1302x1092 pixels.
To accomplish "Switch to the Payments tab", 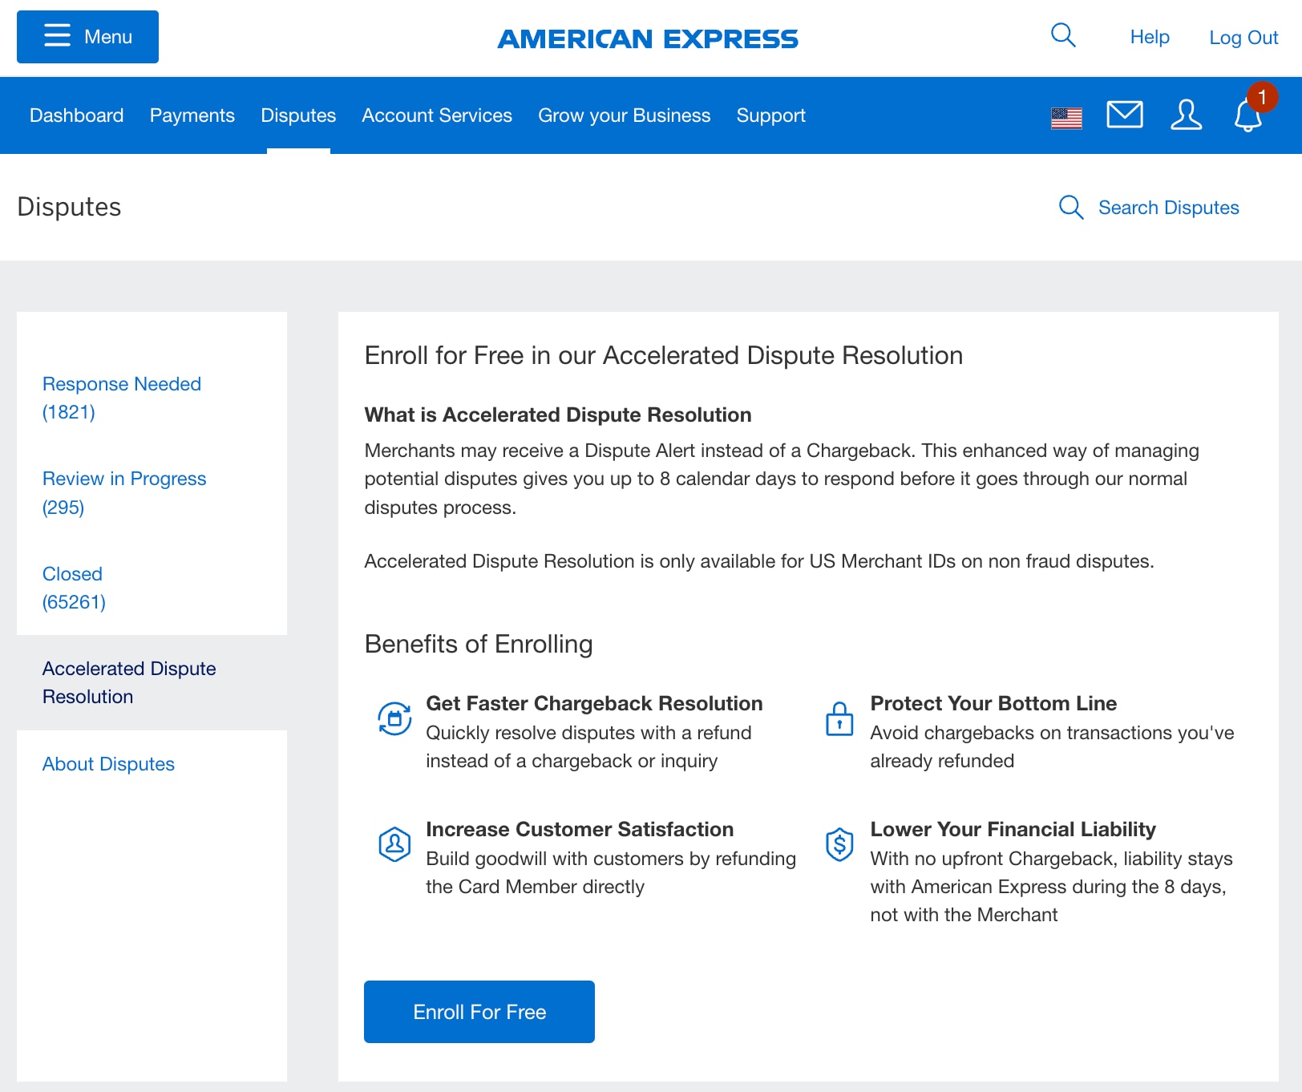I will coord(192,115).
